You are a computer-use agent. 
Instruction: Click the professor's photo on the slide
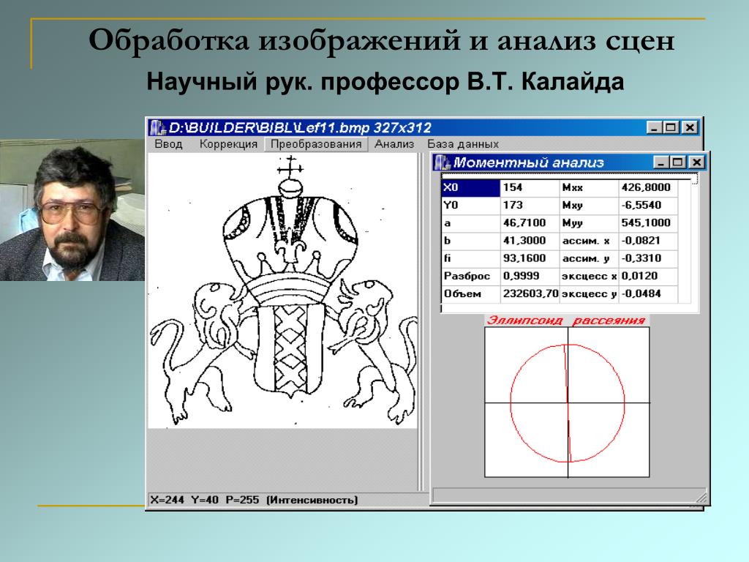click(71, 209)
